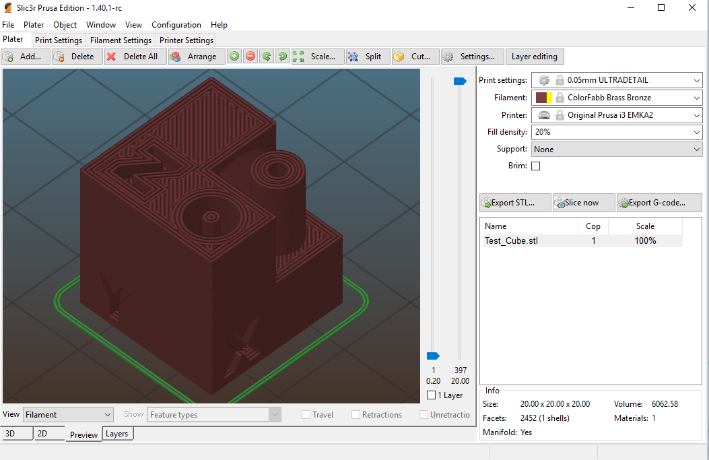Click the Layer editing button
Screen dimensions: 709x460
point(535,57)
